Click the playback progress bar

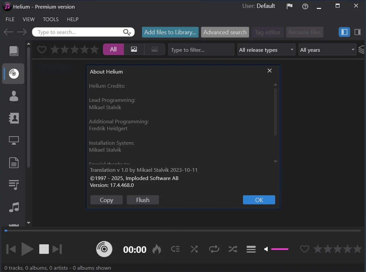tap(183, 231)
